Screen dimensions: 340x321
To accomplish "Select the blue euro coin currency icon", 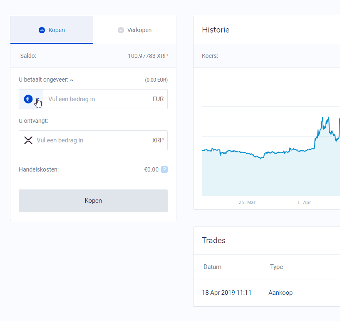I will tap(28, 99).
